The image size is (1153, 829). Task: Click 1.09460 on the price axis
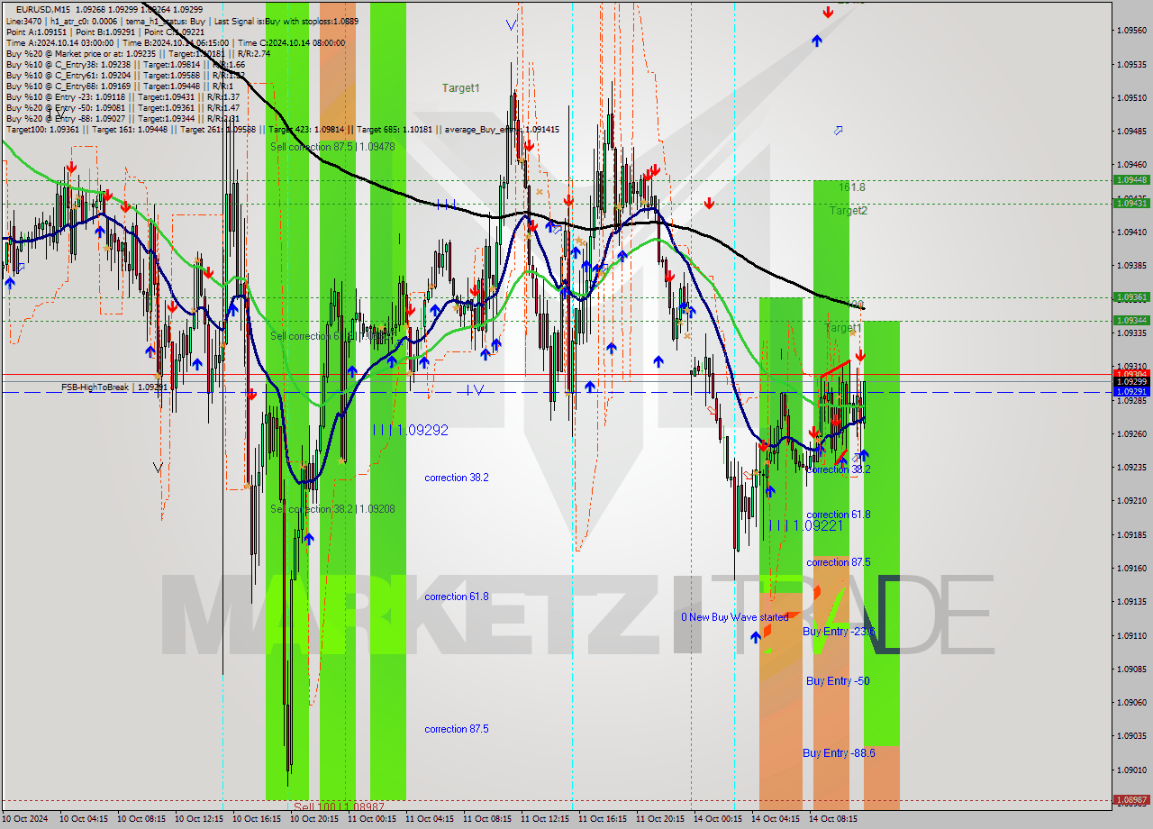1131,165
